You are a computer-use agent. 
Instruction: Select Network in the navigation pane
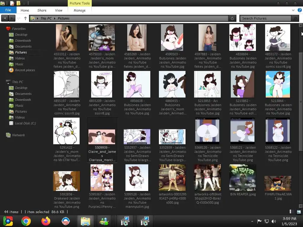pos(18,135)
